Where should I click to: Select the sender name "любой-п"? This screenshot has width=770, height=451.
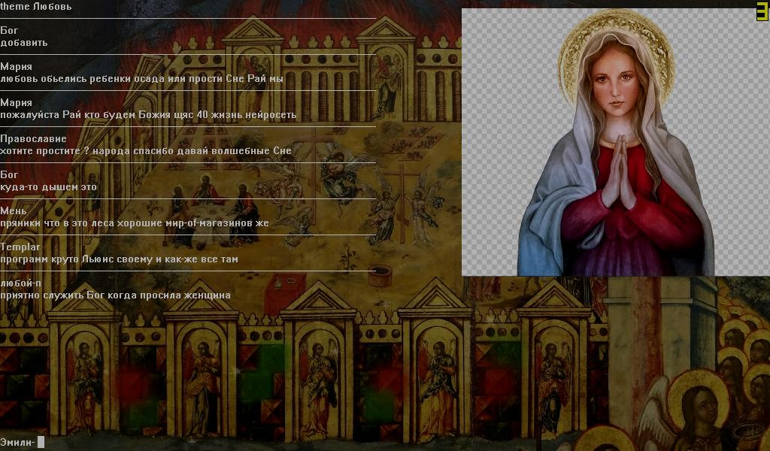click(x=20, y=283)
